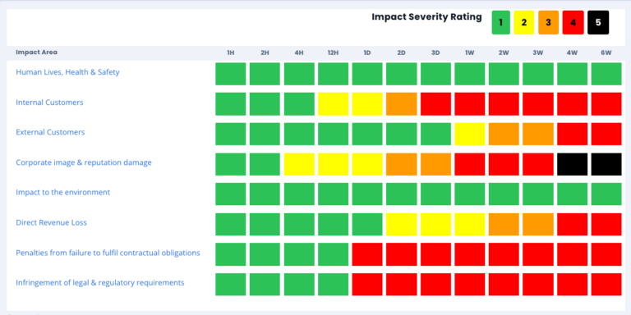Click the Impact Severity Rating legend title
This screenshot has width=631, height=315.
426,17
